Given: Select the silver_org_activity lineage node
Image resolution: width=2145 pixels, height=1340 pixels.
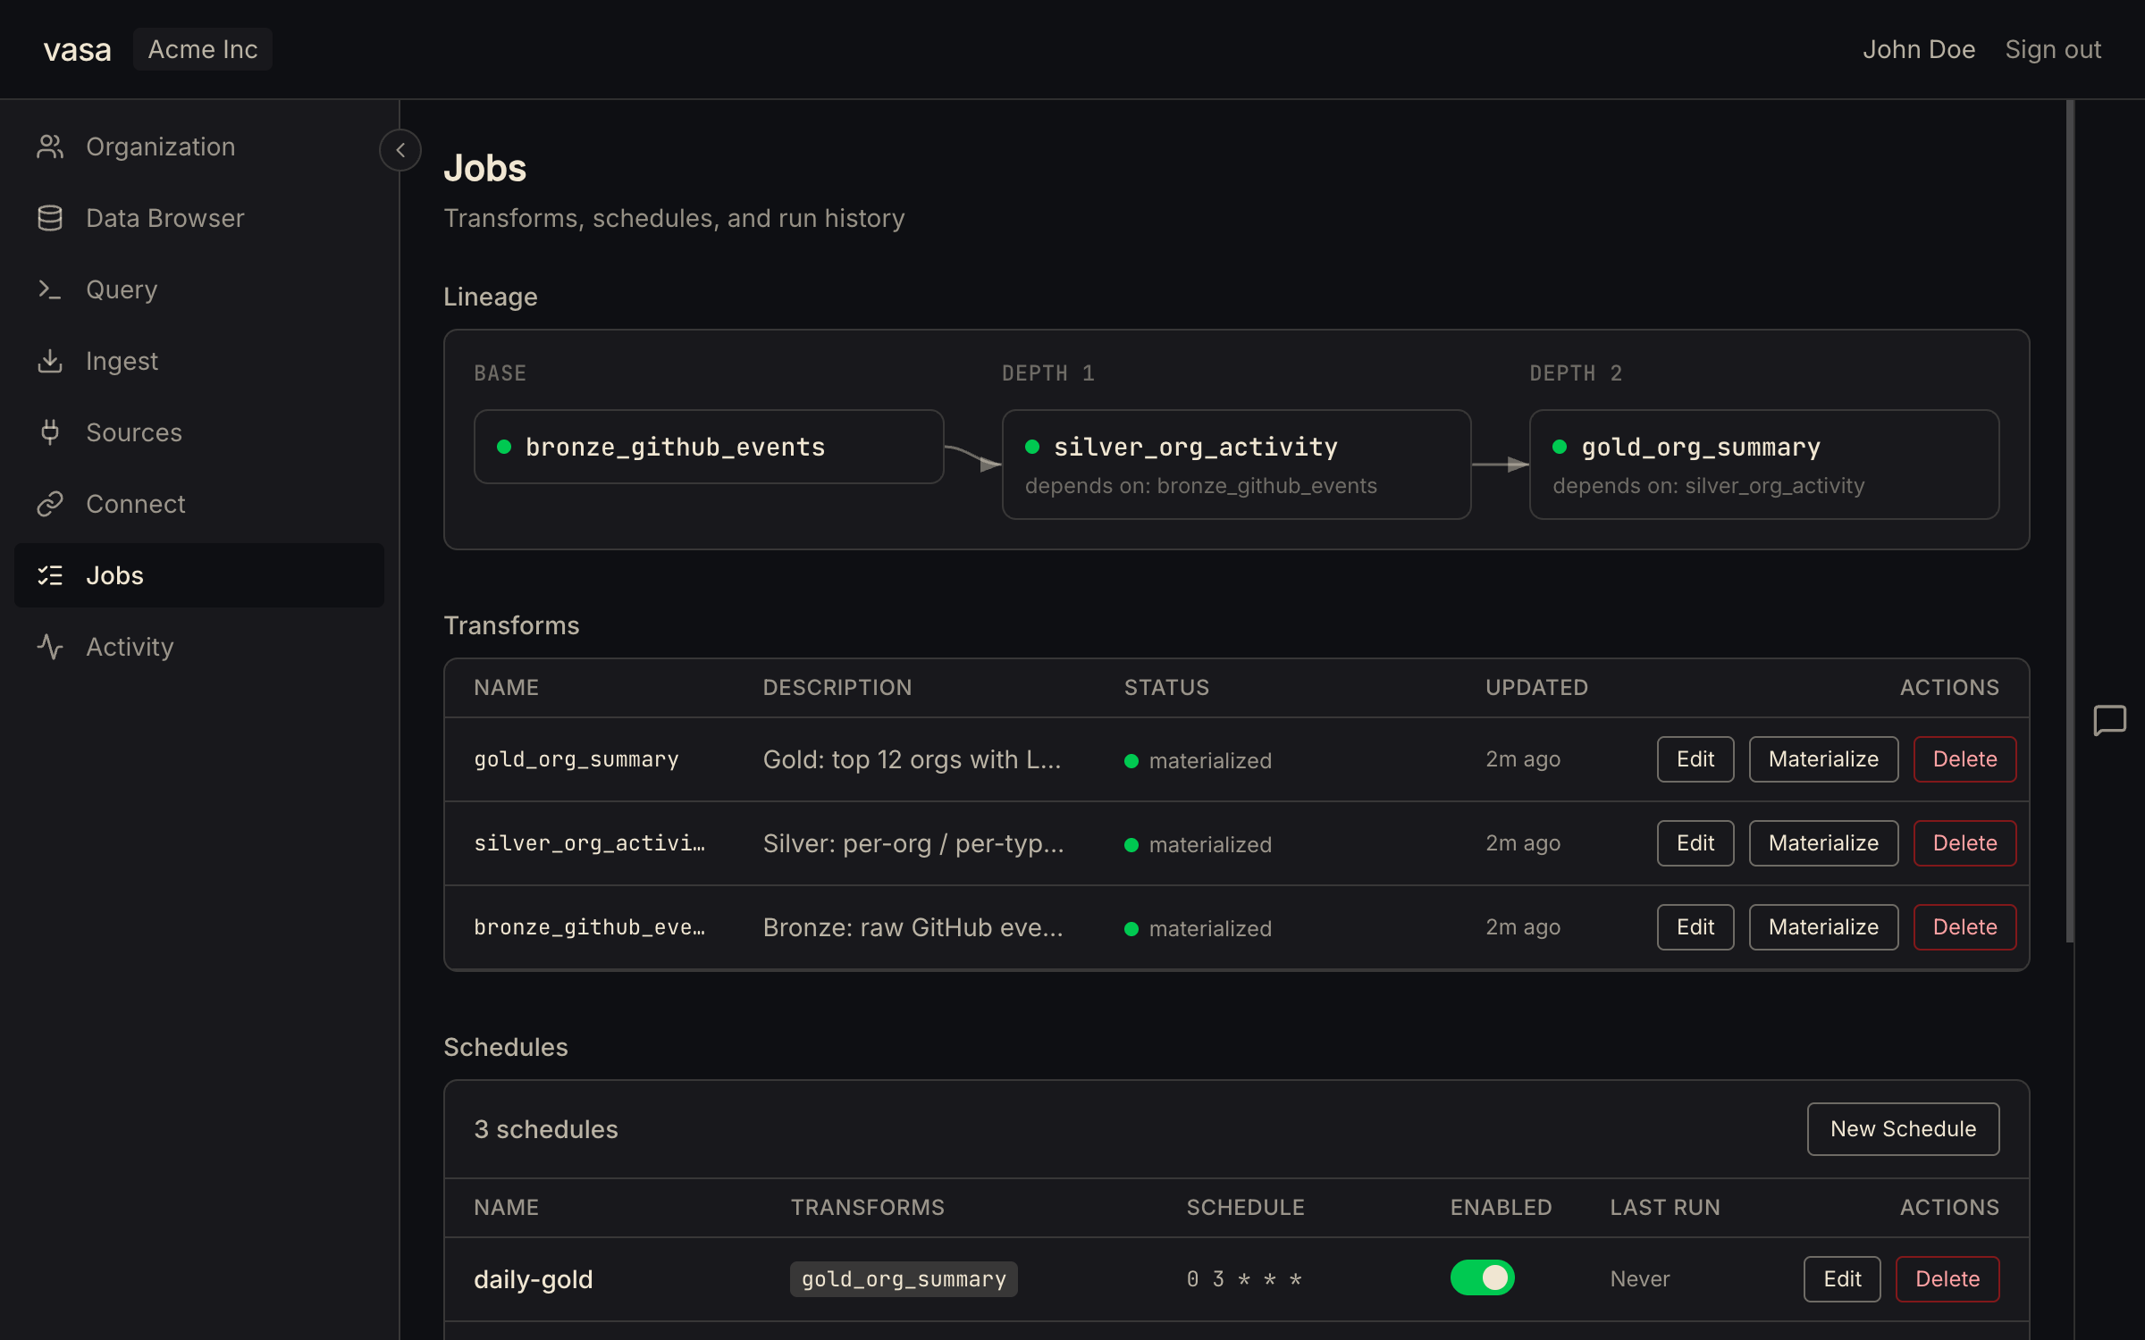Looking at the screenshot, I should click(1236, 465).
